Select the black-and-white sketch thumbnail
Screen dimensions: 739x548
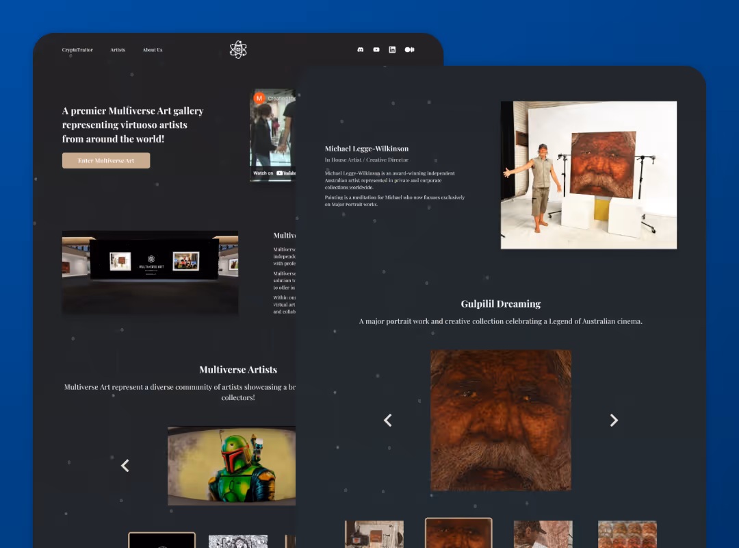pos(238,541)
